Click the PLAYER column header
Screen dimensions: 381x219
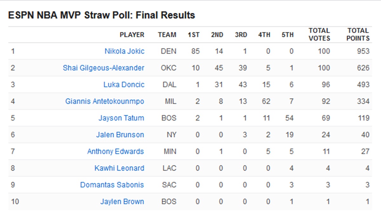(x=132, y=35)
